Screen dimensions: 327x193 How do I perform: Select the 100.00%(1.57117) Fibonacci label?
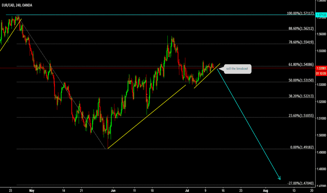click(x=300, y=13)
